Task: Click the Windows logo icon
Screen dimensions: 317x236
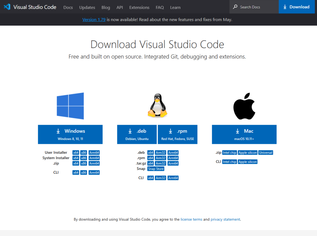Action: tap(70, 106)
